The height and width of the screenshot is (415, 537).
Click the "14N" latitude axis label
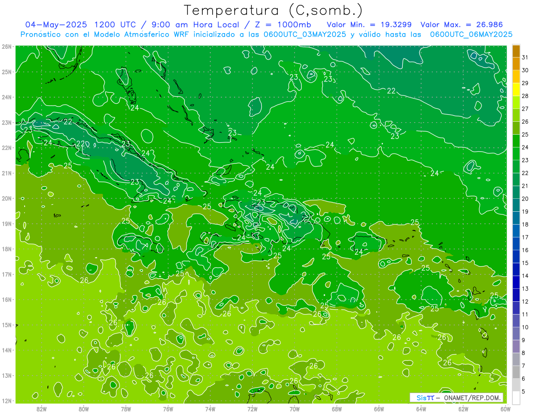tap(6, 350)
